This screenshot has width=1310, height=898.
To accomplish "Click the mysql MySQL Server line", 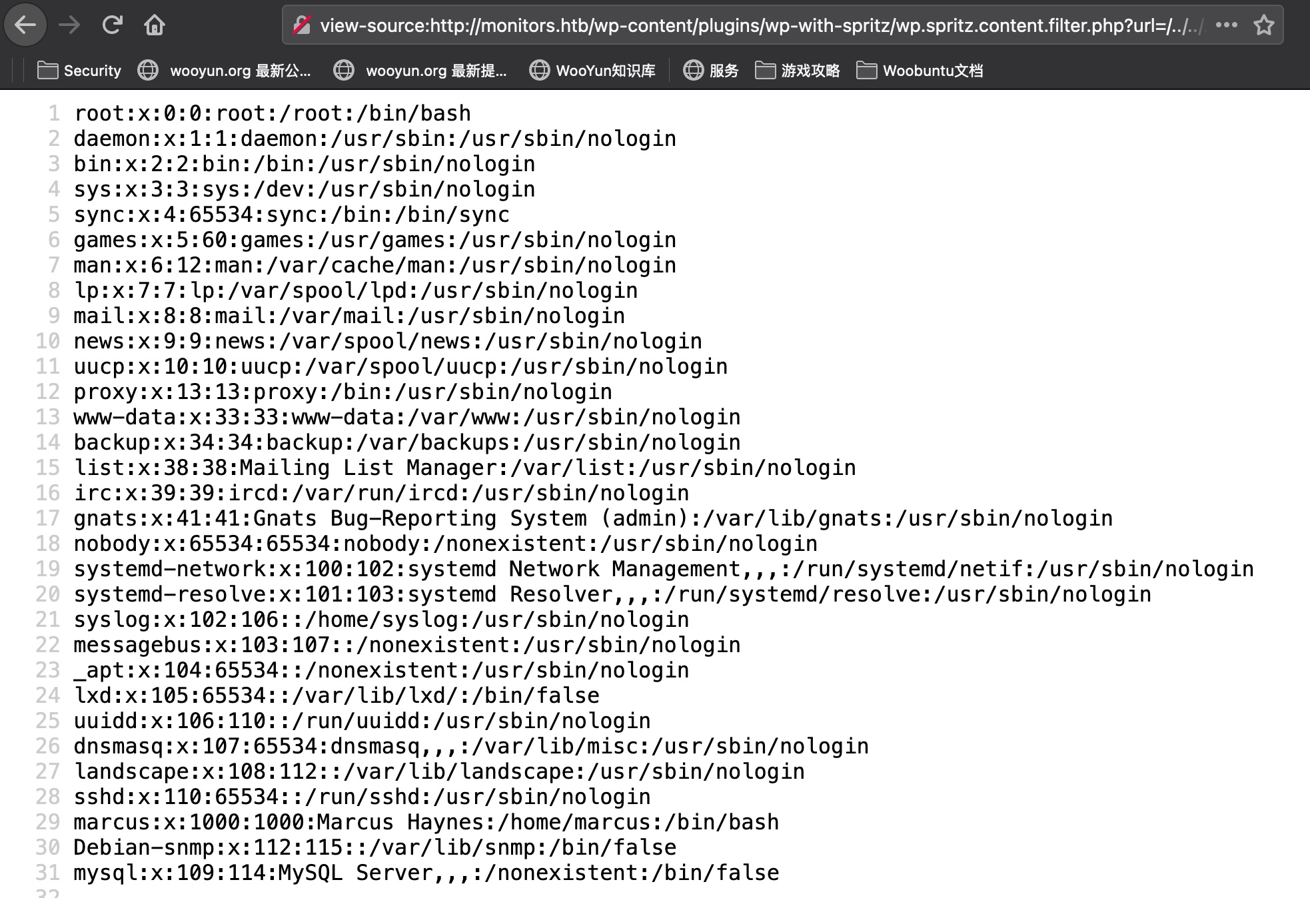I will pyautogui.click(x=426, y=873).
